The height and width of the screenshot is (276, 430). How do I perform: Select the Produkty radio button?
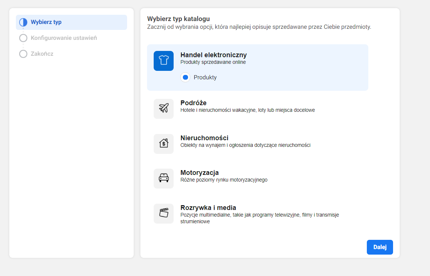point(185,77)
